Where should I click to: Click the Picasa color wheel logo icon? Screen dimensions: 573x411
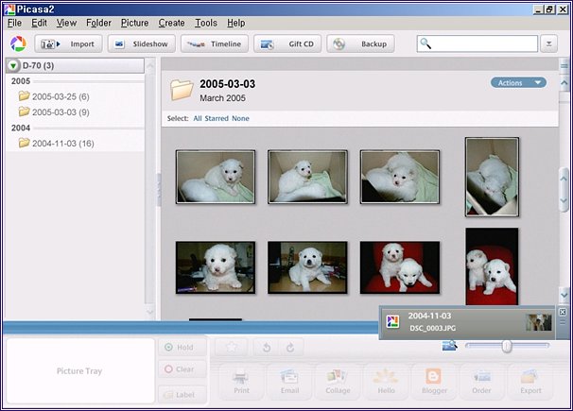[x=16, y=44]
